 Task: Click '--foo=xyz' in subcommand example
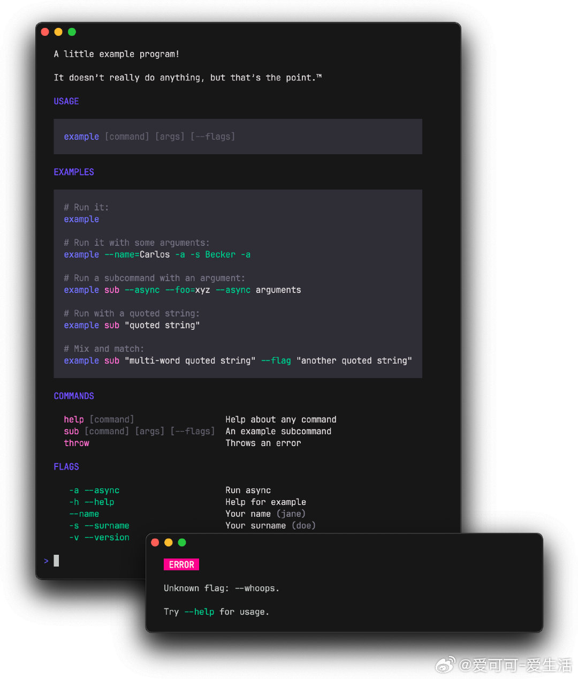coord(187,290)
